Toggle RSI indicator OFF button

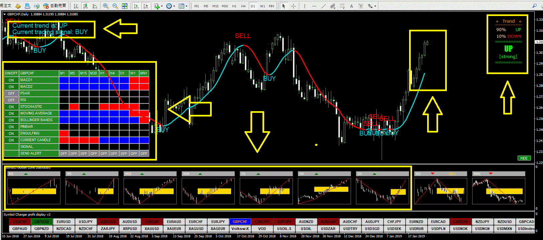(11, 100)
